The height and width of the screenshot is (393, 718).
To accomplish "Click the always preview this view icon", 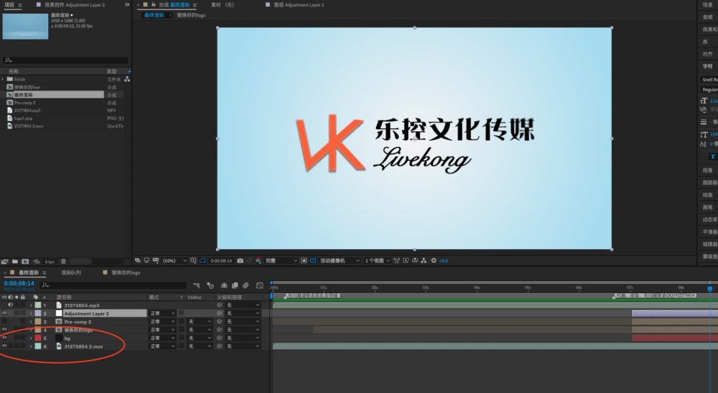I will [x=137, y=260].
